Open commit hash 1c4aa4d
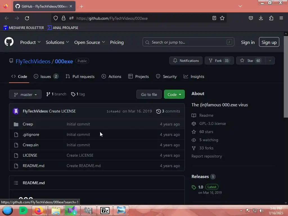Screen dimensions: 288x216 tap(113, 111)
